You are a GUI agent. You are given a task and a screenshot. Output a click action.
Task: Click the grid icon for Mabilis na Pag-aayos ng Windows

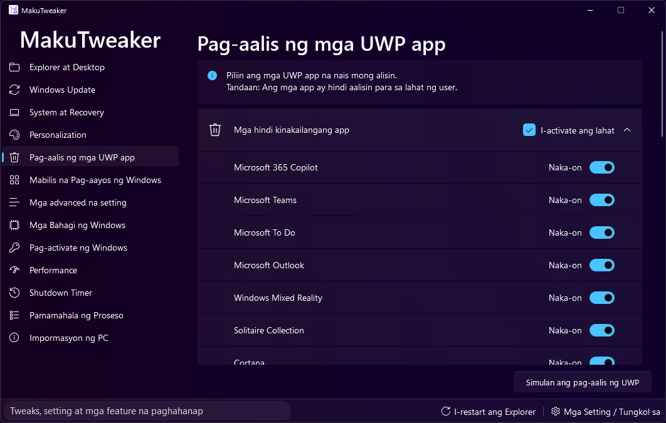[14, 180]
